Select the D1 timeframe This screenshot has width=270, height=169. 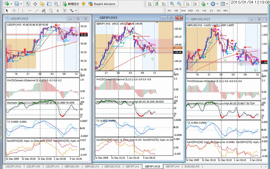click(x=211, y=11)
